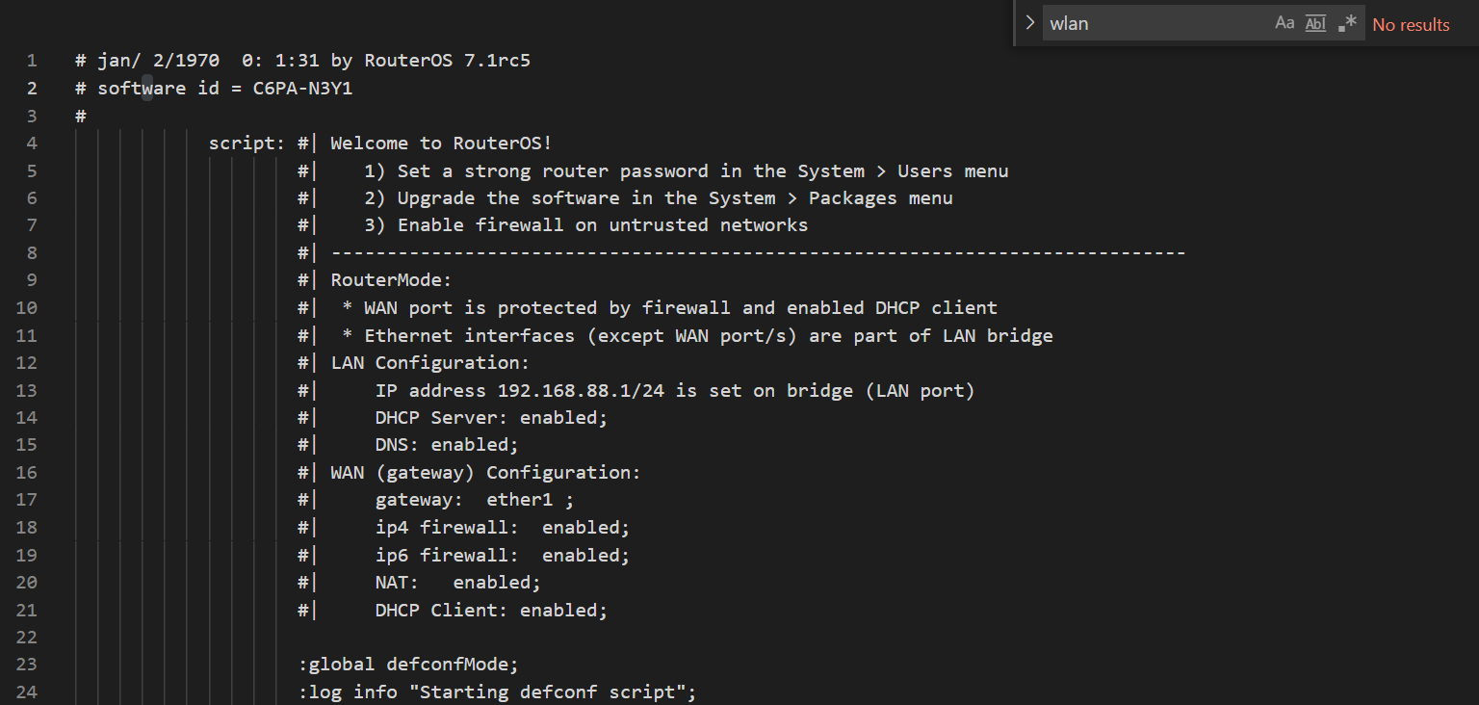
Task: Click the 'No results' search status text
Action: pos(1411,24)
